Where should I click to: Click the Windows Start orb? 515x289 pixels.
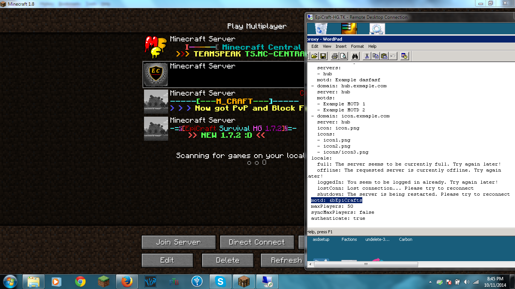click(10, 281)
